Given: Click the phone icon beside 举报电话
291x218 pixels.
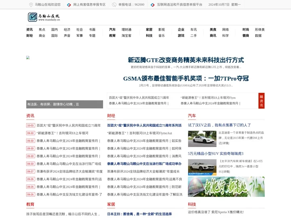Looking at the screenshot, I should 114,4.
